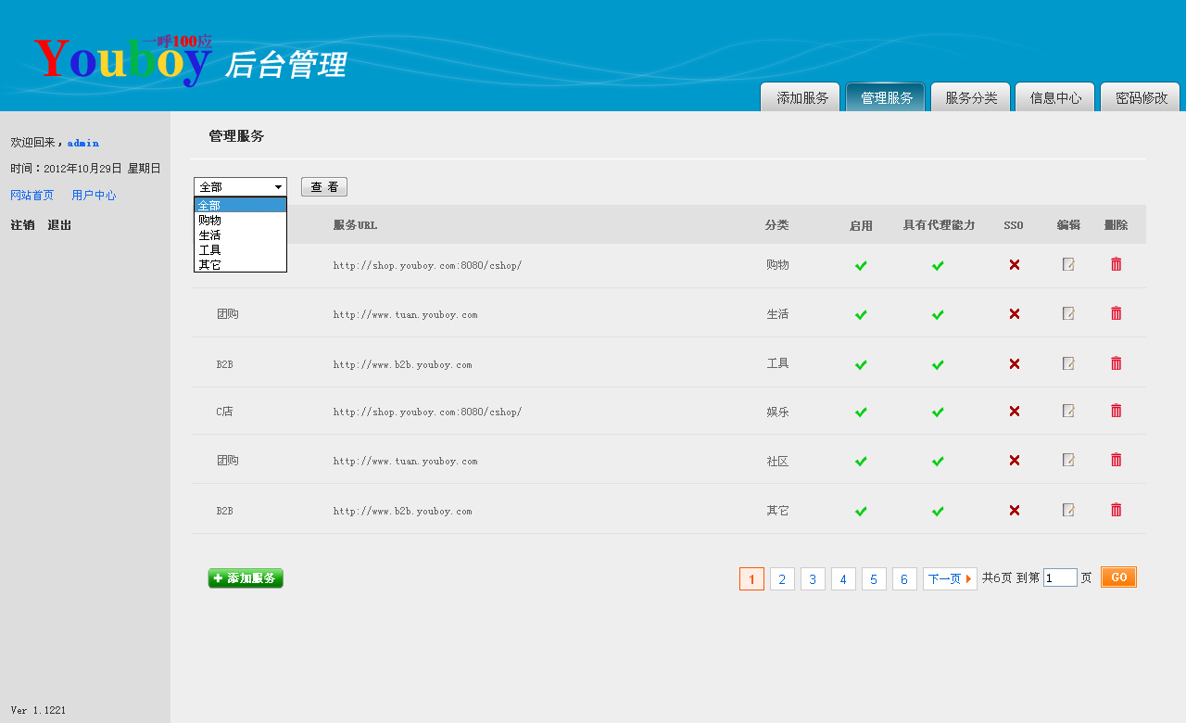1186x723 pixels.
Task: Click the SSO red cross in the 购物 row
Action: (1015, 265)
